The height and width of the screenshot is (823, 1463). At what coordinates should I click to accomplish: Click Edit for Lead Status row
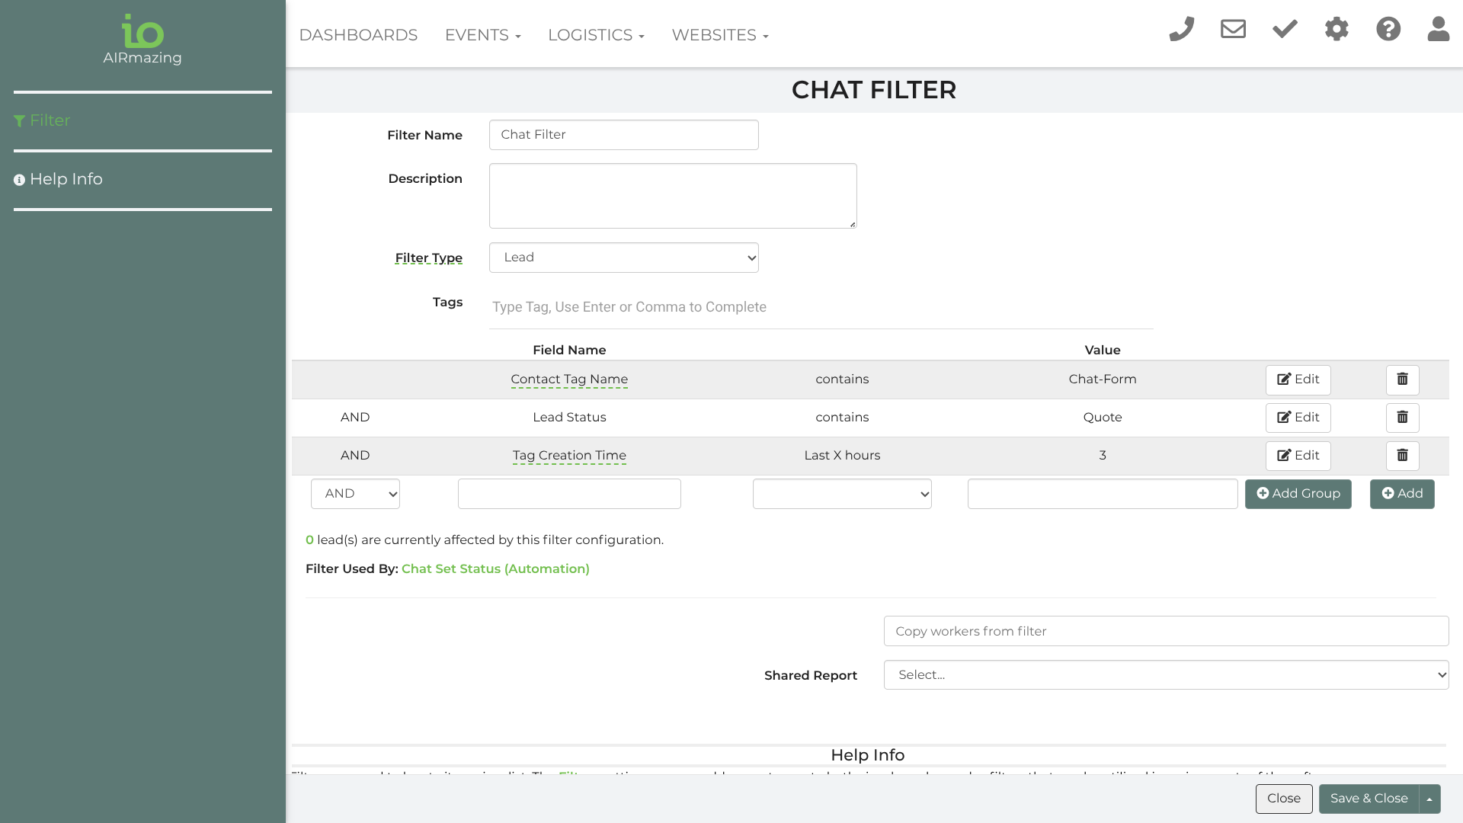pyautogui.click(x=1298, y=418)
